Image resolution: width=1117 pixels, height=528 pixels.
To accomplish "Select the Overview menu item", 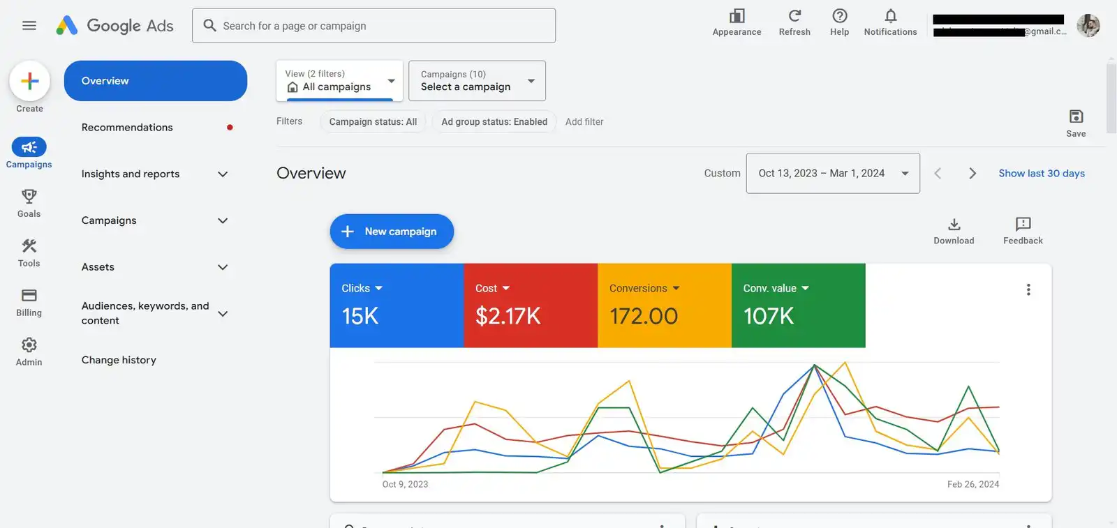I will pyautogui.click(x=155, y=81).
